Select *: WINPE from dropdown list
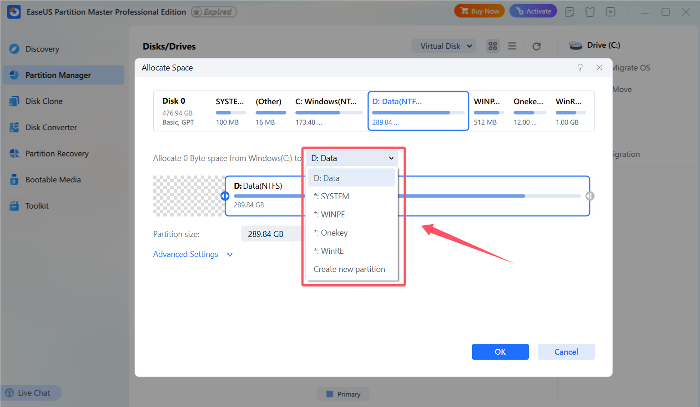The image size is (700, 407). pyautogui.click(x=333, y=215)
